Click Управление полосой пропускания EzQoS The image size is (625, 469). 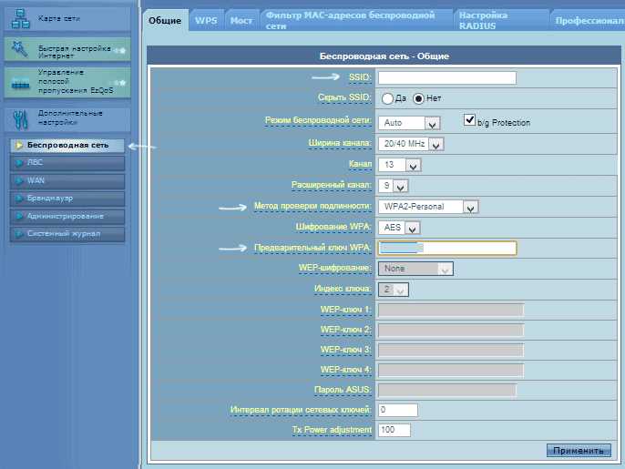[67, 83]
